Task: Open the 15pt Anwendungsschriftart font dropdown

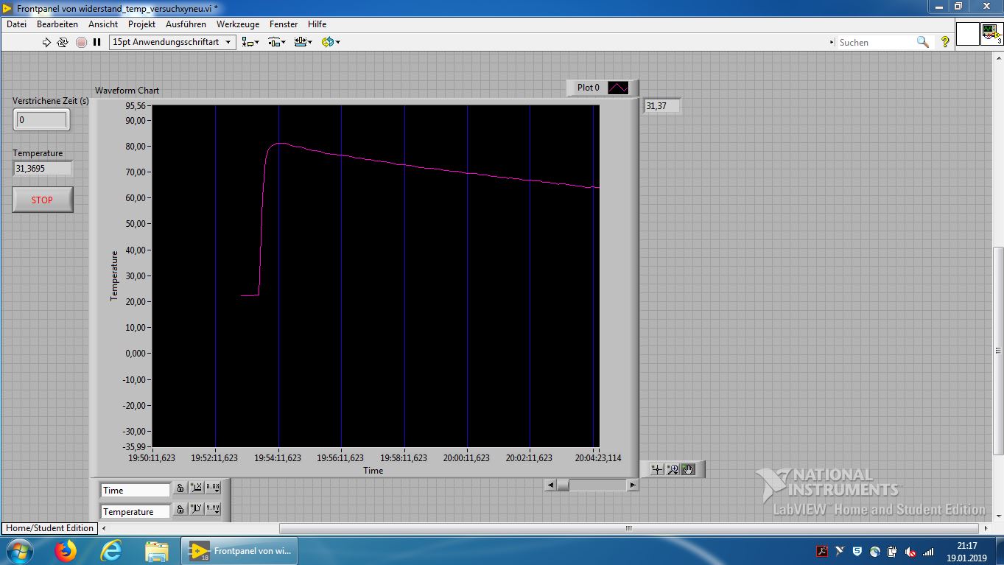Action: pyautogui.click(x=172, y=42)
